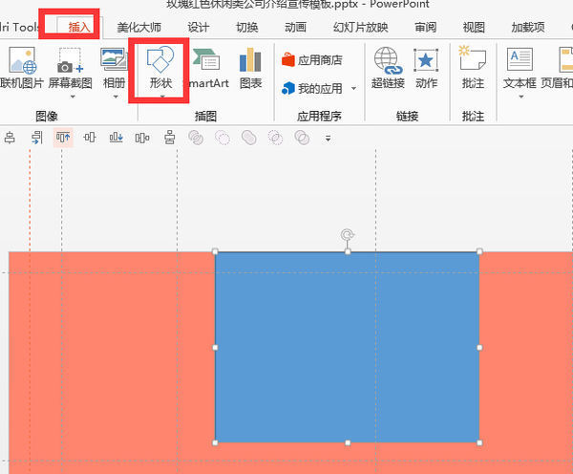Click the top-middle resize handle of rectangle

pos(348,251)
